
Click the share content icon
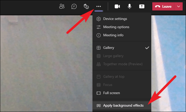(142, 6)
